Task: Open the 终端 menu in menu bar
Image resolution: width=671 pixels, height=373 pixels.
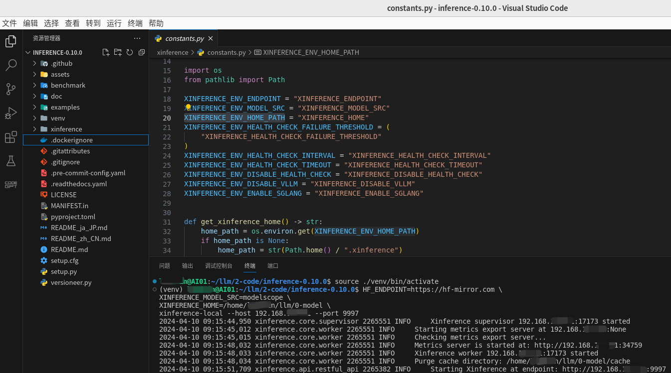Action: pos(135,23)
